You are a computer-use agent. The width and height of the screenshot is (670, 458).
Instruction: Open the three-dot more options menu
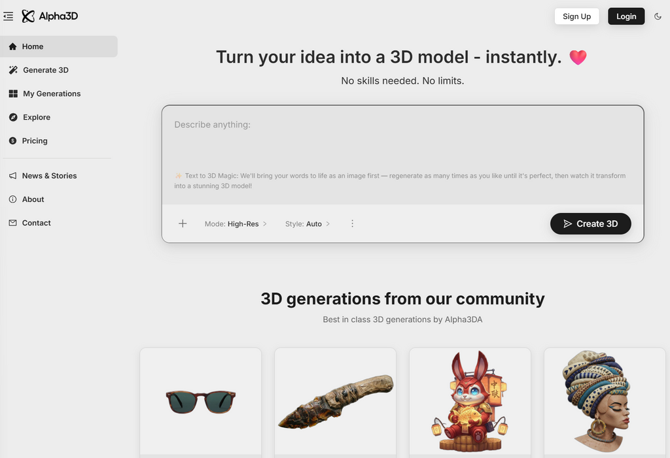point(352,223)
